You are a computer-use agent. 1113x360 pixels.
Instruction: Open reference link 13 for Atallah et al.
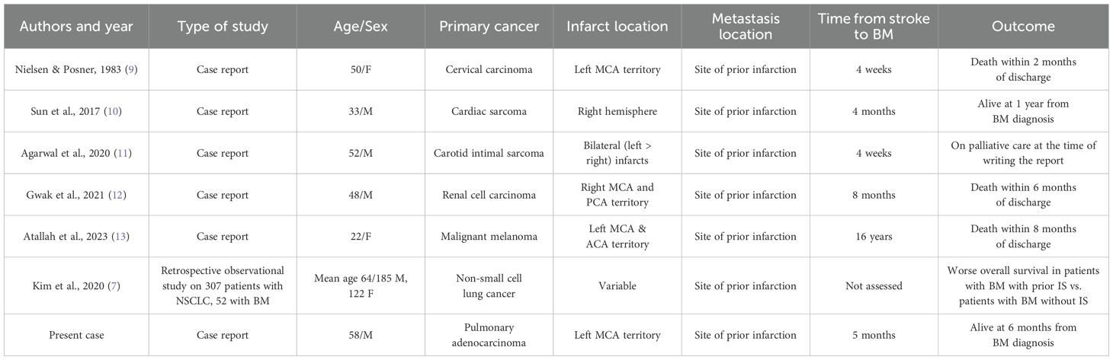119,237
